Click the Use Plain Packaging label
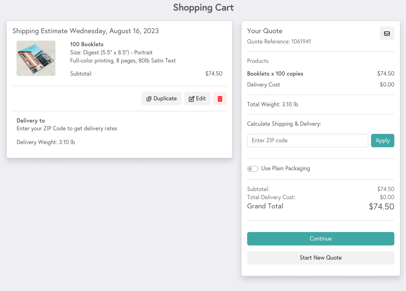This screenshot has height=291, width=406. 285,168
